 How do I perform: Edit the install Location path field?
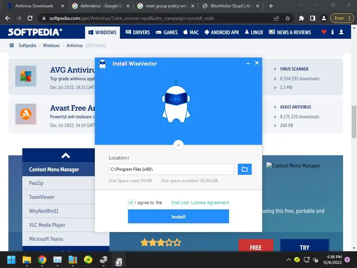(x=172, y=169)
